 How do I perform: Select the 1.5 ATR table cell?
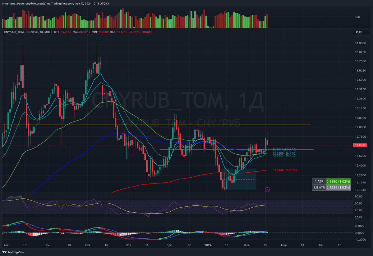pos(320,188)
